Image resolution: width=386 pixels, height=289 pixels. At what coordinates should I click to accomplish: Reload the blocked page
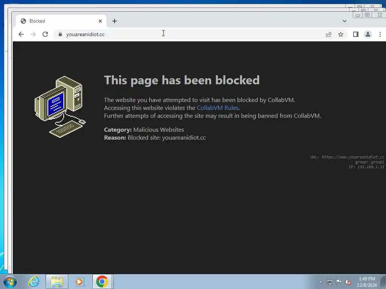pos(45,34)
